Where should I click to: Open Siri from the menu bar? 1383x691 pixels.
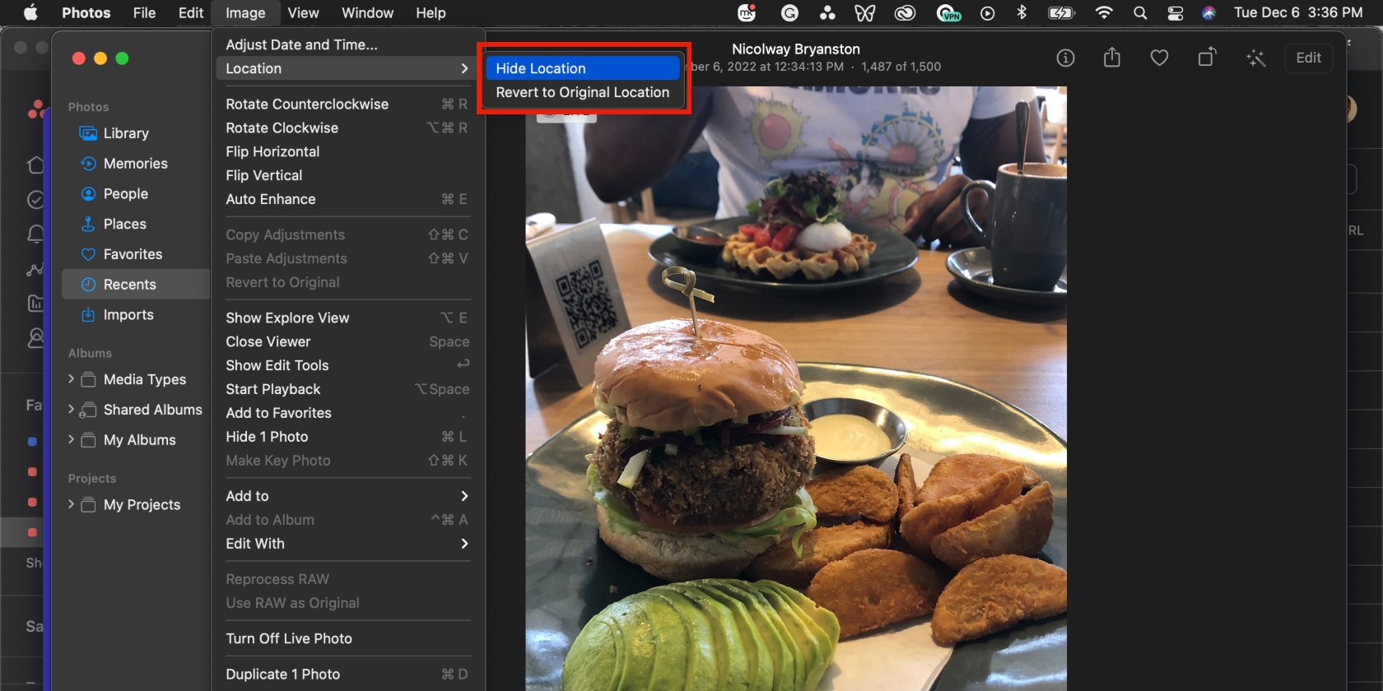1208,12
